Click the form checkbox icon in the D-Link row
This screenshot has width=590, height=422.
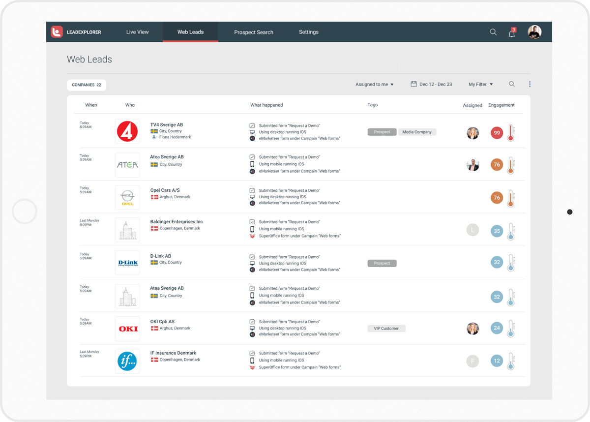click(x=252, y=257)
